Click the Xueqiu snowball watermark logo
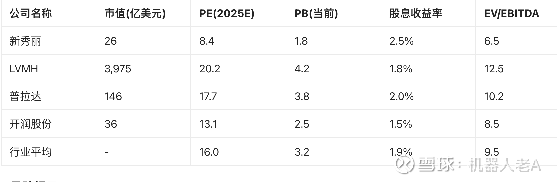Screen dimensions: 557x182 pyautogui.click(x=404, y=164)
